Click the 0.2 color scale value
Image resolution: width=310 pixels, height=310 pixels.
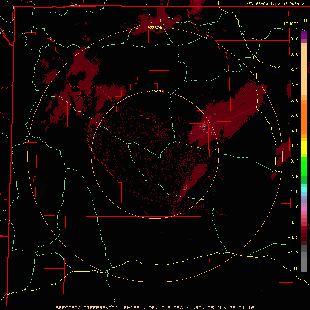point(294,223)
